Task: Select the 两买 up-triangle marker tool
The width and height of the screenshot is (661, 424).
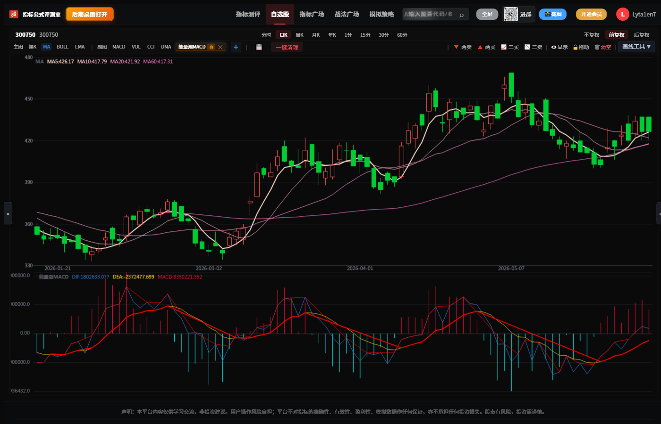Action: tap(486, 47)
